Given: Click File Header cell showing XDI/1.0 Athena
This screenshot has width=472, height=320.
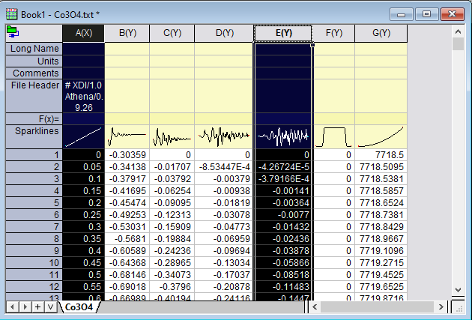Looking at the screenshot, I should (x=83, y=96).
